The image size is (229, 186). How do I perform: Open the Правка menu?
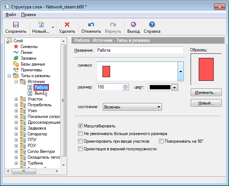tap(28, 15)
